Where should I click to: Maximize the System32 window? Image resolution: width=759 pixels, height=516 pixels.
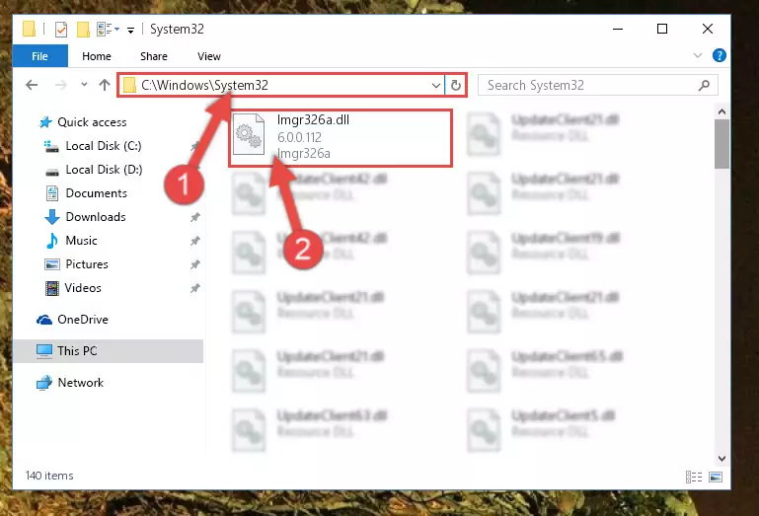(x=662, y=29)
